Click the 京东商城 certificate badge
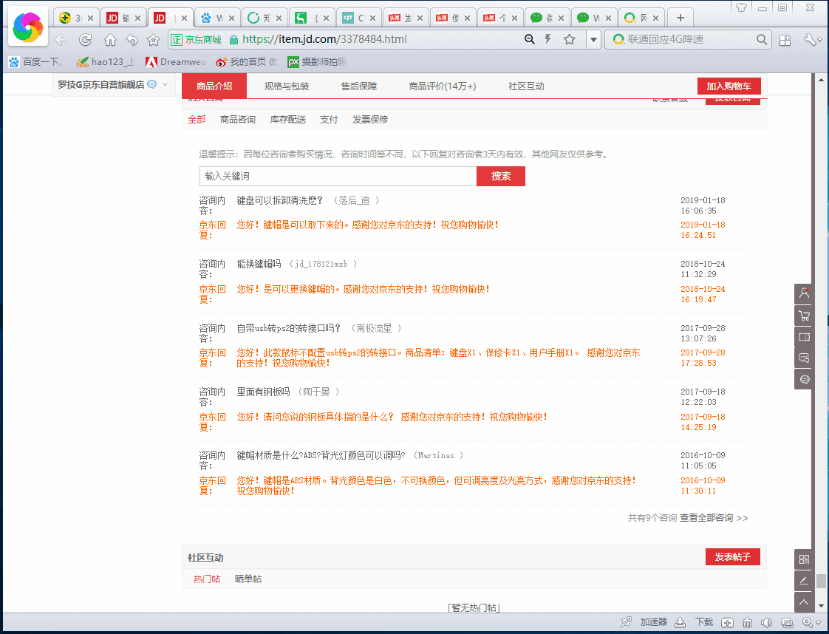 [x=196, y=40]
